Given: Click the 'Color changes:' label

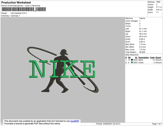Looking at the screenshot, I should click(x=132, y=21).
